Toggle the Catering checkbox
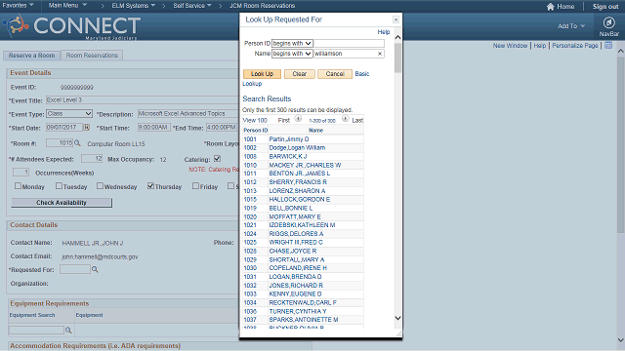 coord(217,159)
